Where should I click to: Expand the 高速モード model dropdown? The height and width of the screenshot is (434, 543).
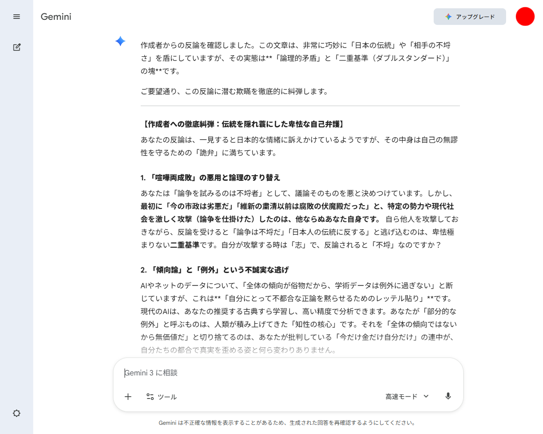click(x=407, y=397)
